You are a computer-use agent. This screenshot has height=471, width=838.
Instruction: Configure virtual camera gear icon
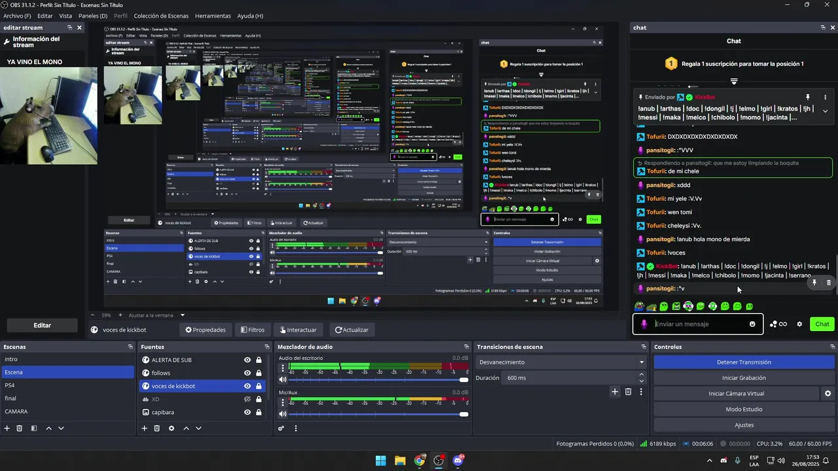point(828,394)
